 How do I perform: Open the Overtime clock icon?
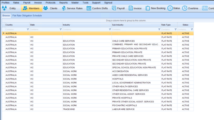pos(185,8)
